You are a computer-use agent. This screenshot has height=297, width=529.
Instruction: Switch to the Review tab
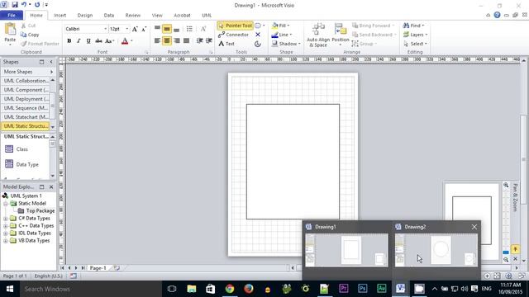(x=133, y=16)
